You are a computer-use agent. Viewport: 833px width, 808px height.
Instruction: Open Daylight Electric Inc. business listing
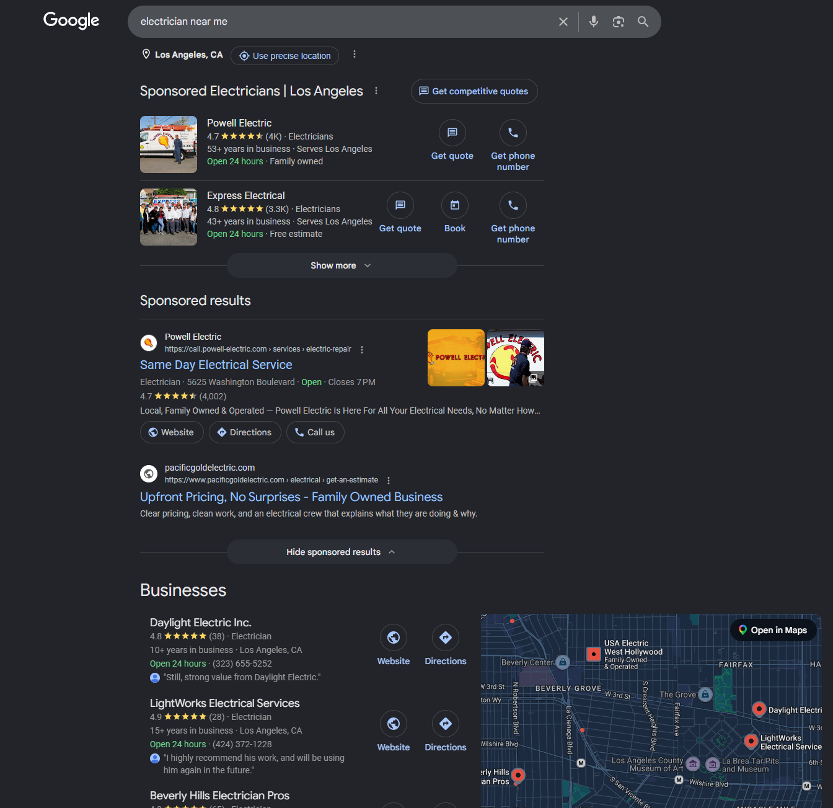[x=201, y=623]
